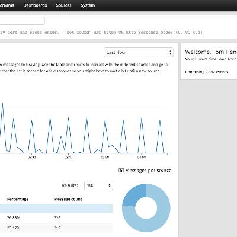Select the 76.83% table cell

click(14, 218)
